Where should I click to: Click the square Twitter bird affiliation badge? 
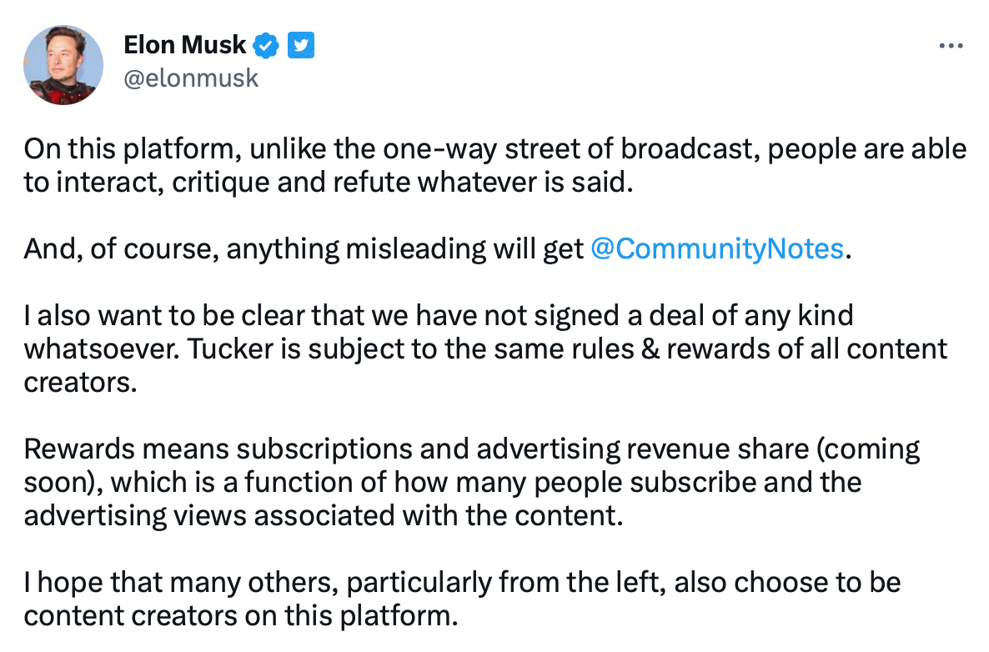[x=300, y=46]
